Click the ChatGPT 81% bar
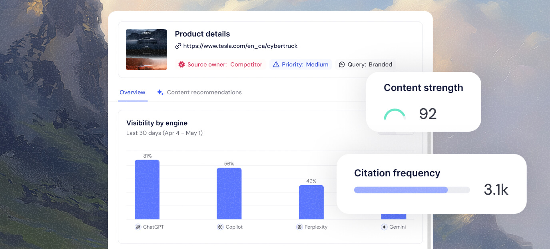The height and width of the screenshot is (249, 550). coord(147,190)
